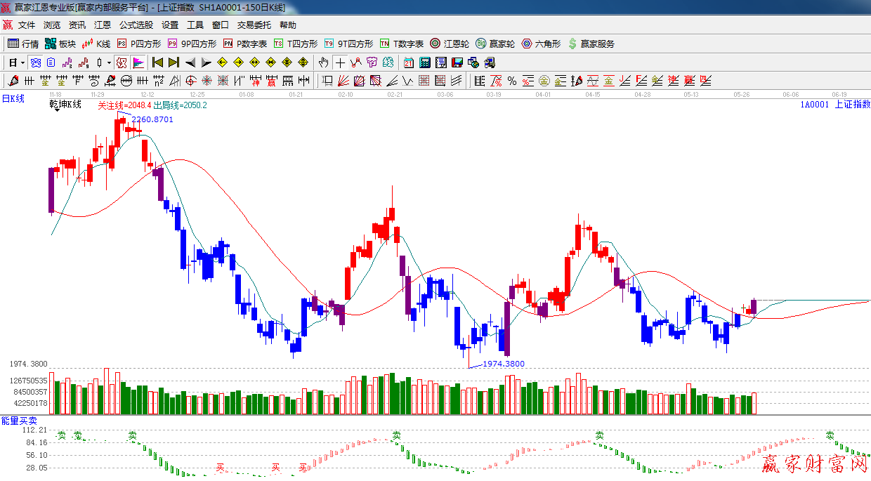The height and width of the screenshot is (481, 871).
Task: Expand the 日 period dropdown
Action: (22, 62)
